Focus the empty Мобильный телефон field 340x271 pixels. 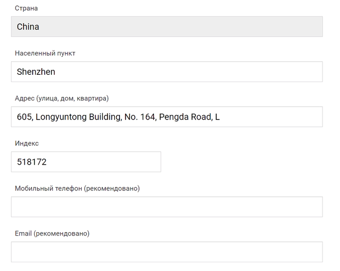(x=167, y=207)
